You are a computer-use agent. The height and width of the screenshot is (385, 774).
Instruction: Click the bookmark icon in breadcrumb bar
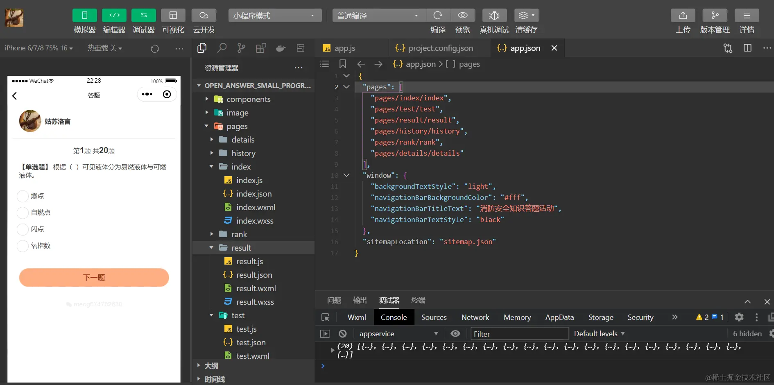click(343, 64)
